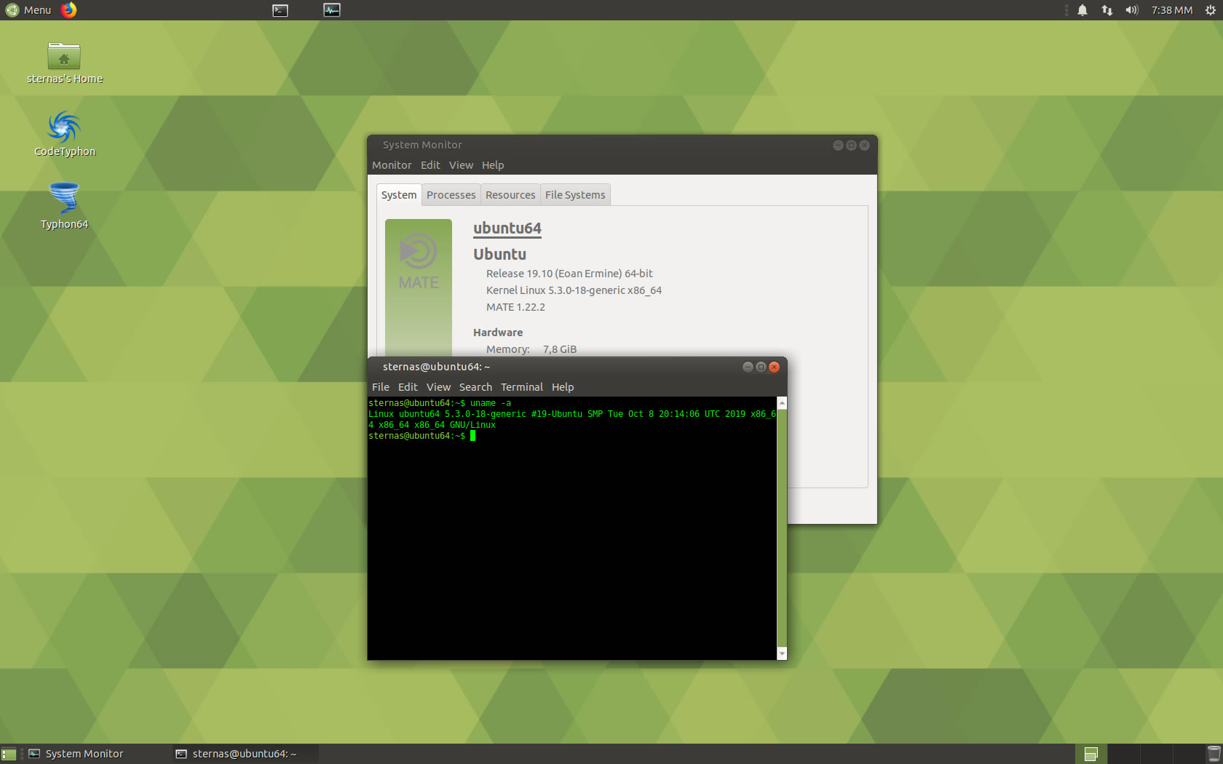The width and height of the screenshot is (1223, 764).
Task: Open Monitor menu in System Monitor
Action: pyautogui.click(x=392, y=165)
